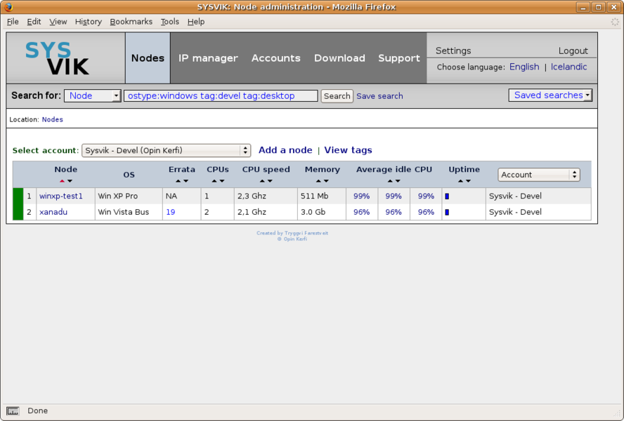Sort CPU speed column ascending
624x421 pixels.
[262, 181]
